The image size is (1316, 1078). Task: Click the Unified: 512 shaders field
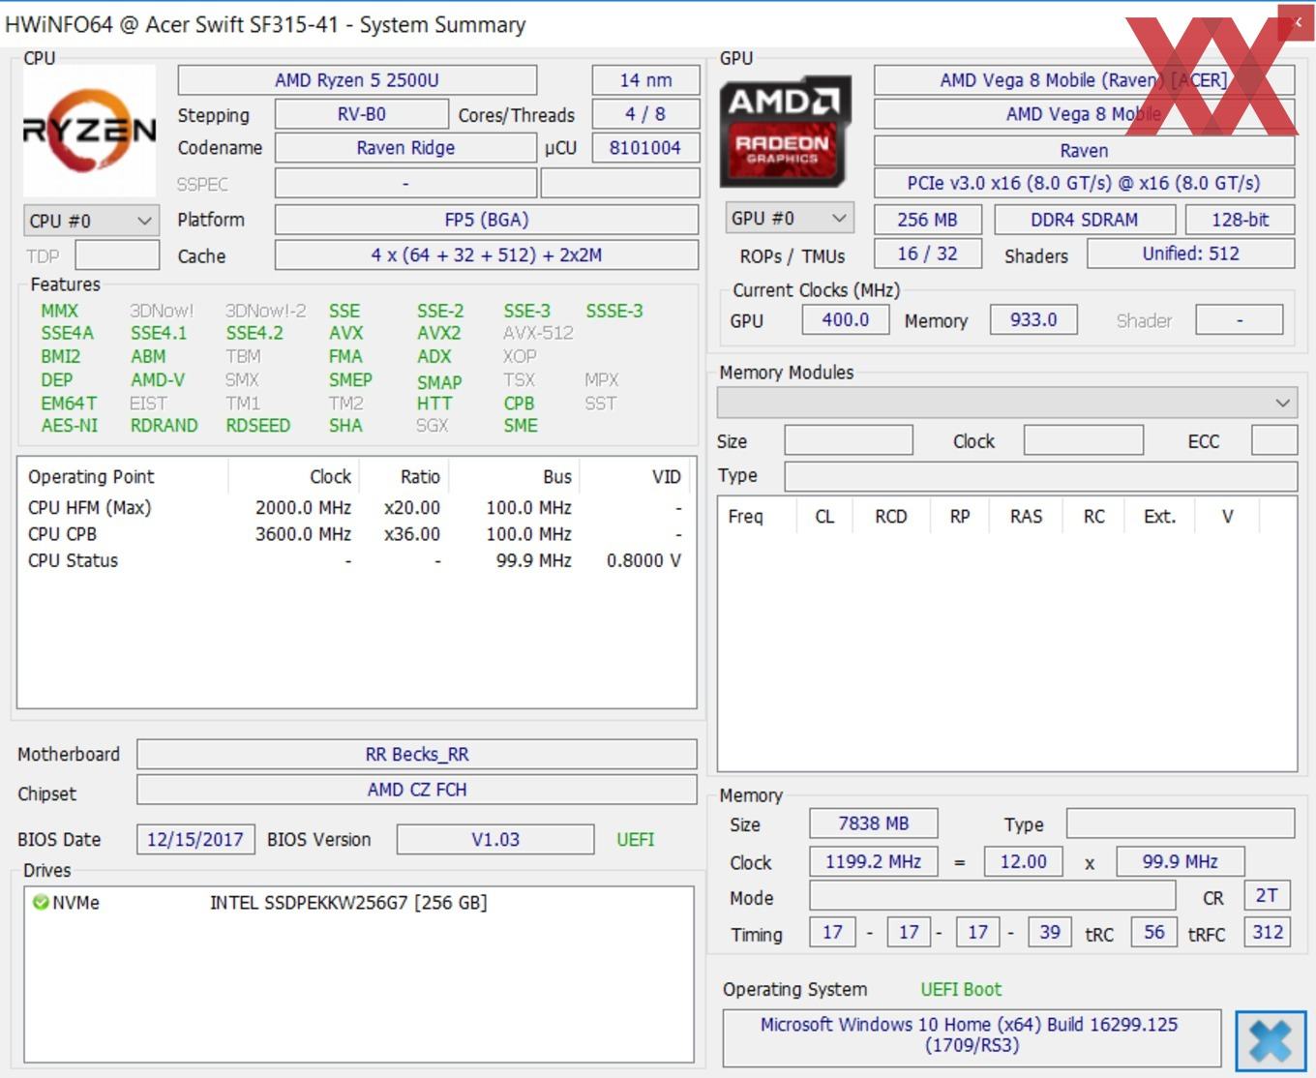pyautogui.click(x=1190, y=254)
